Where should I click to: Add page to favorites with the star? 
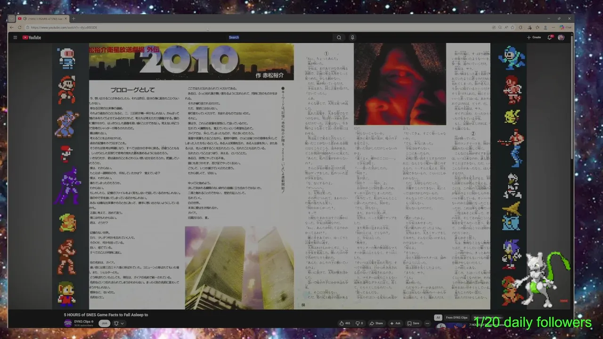513,27
